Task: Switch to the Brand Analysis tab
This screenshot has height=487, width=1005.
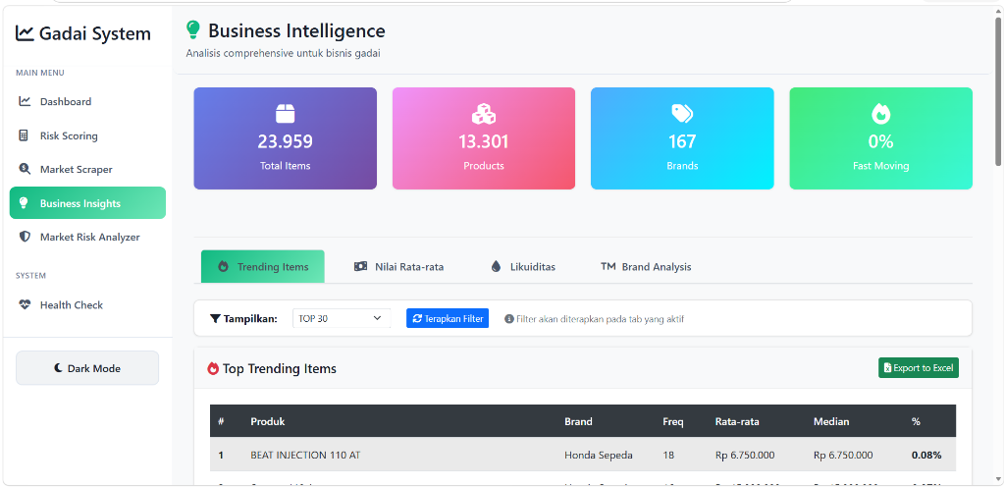Action: [x=646, y=266]
